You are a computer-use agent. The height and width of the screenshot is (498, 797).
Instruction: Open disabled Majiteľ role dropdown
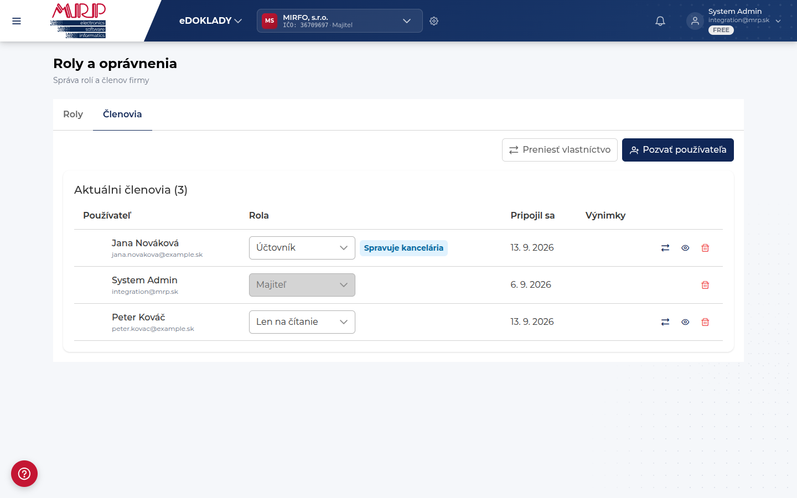pos(302,285)
